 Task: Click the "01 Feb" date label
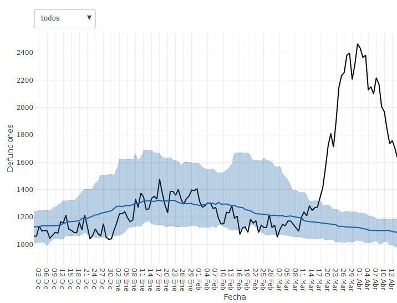click(198, 280)
